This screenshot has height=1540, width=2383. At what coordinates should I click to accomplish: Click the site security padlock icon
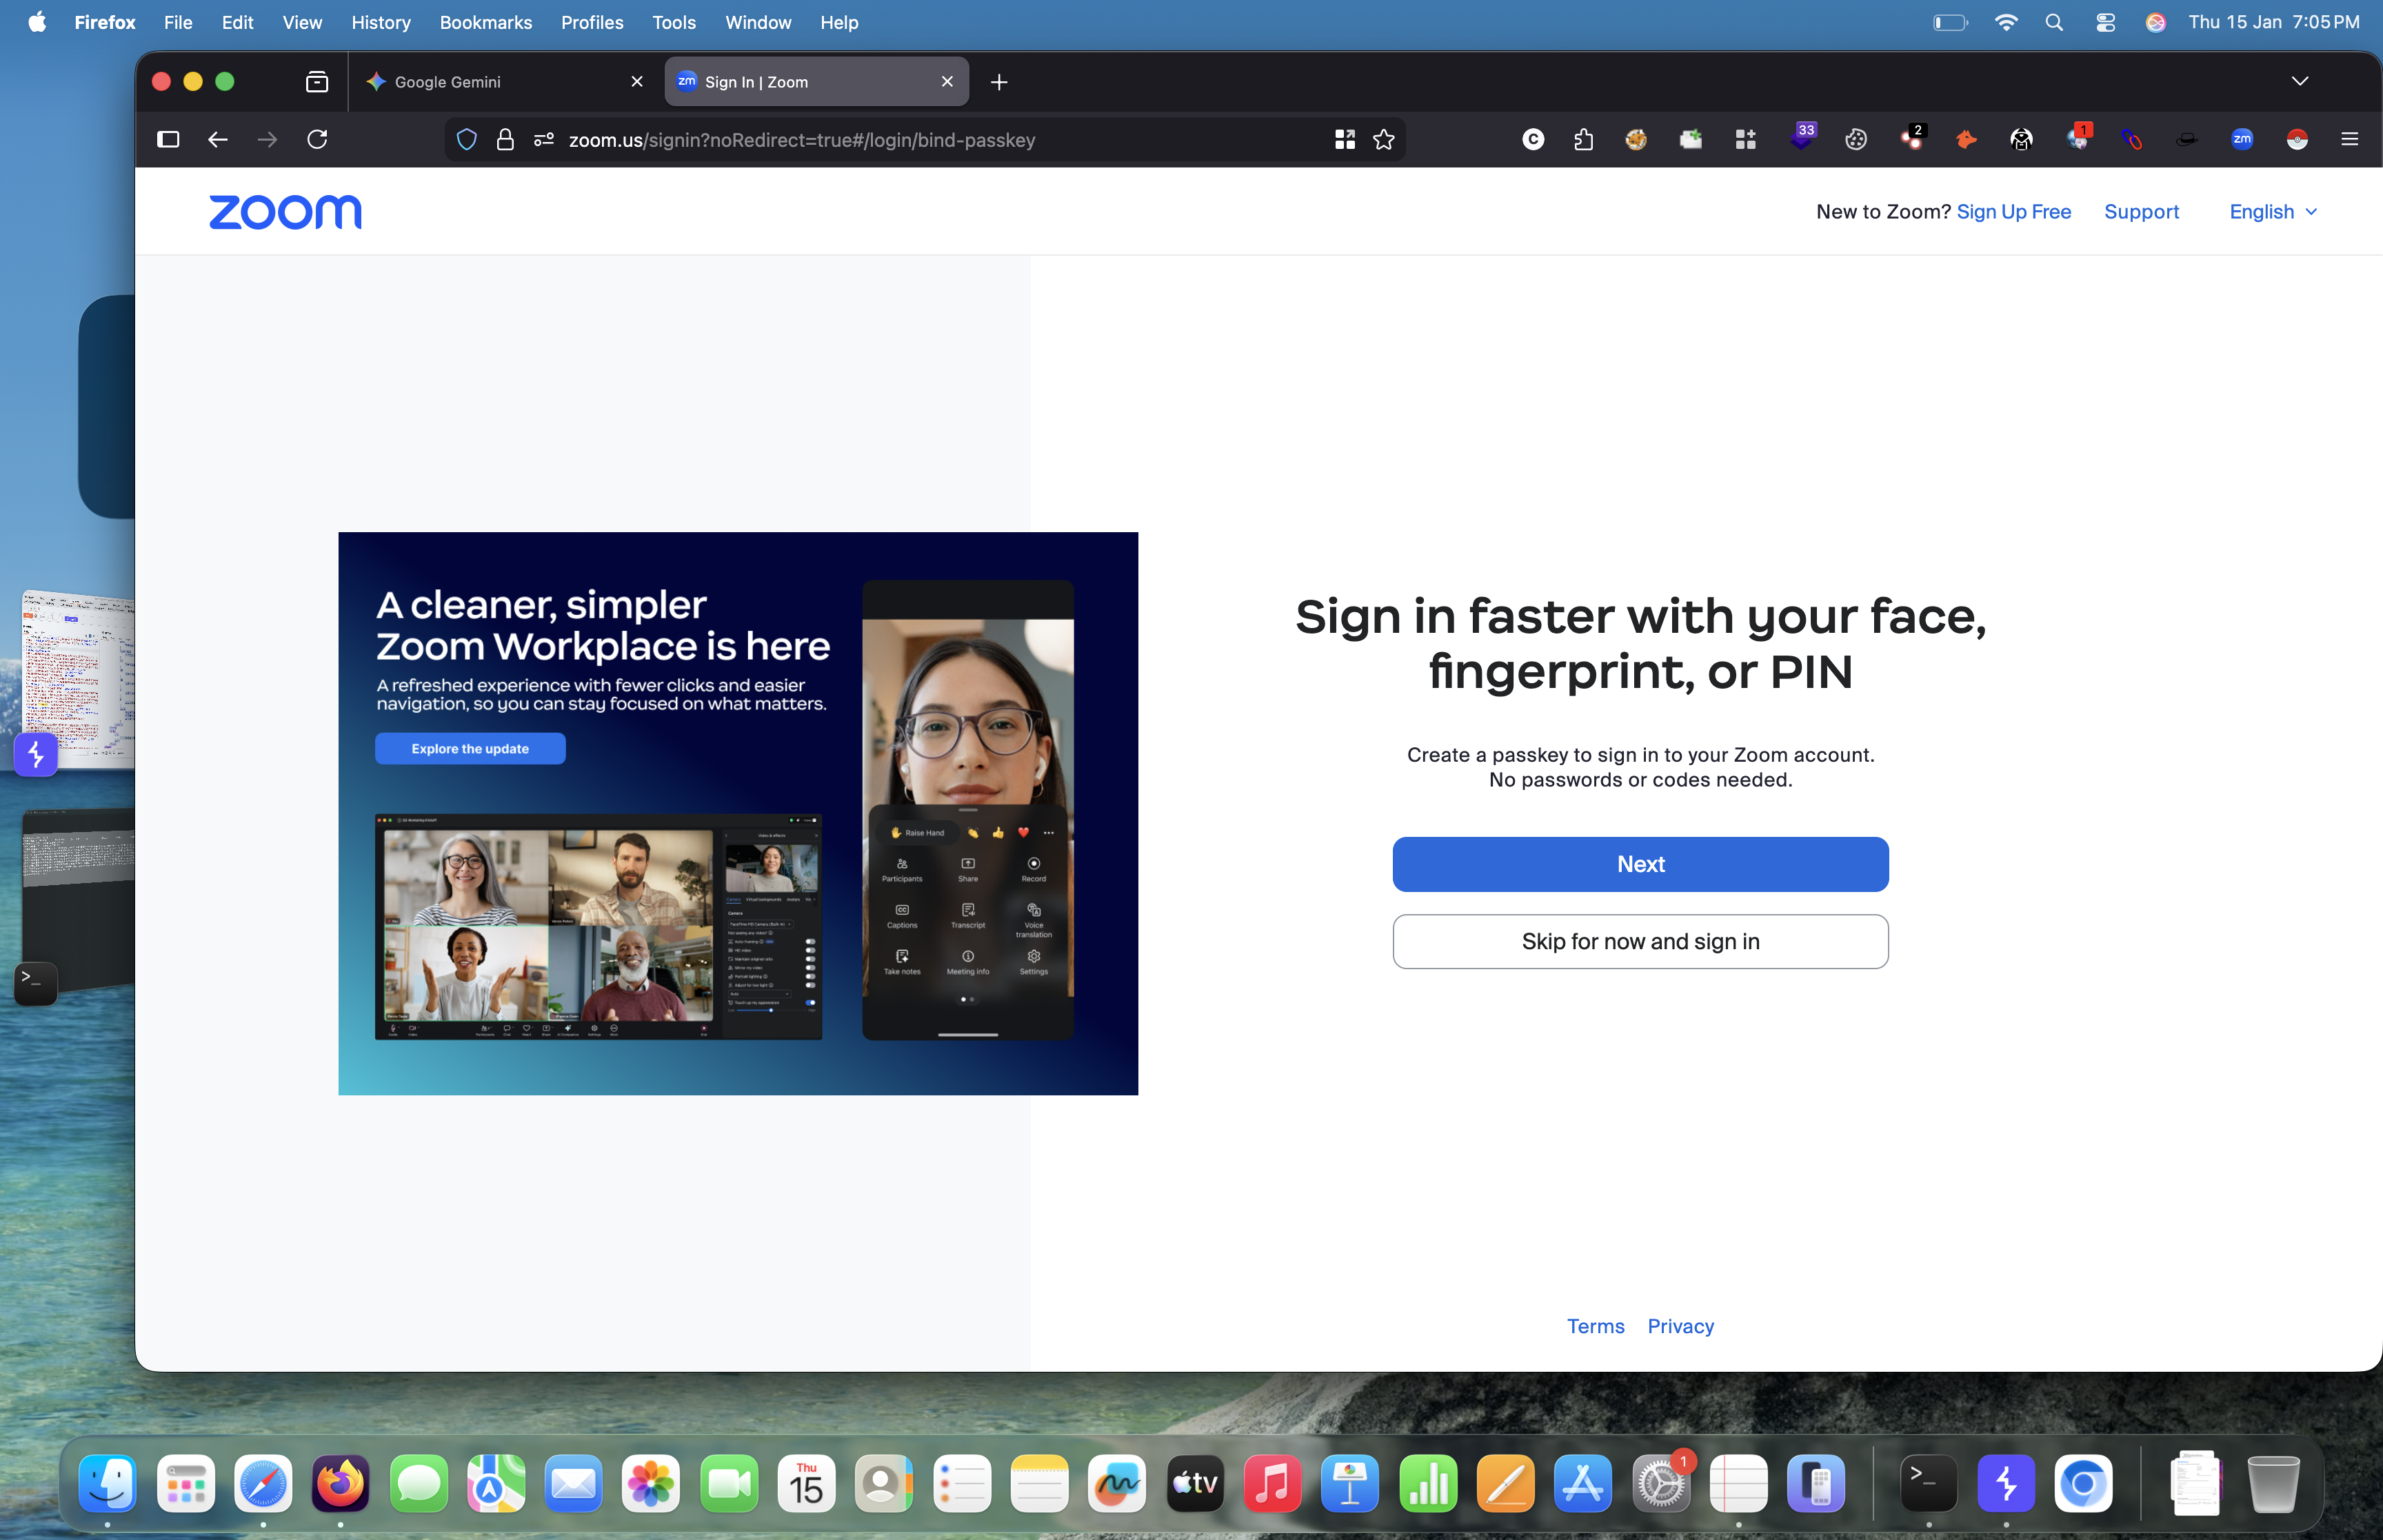505,140
